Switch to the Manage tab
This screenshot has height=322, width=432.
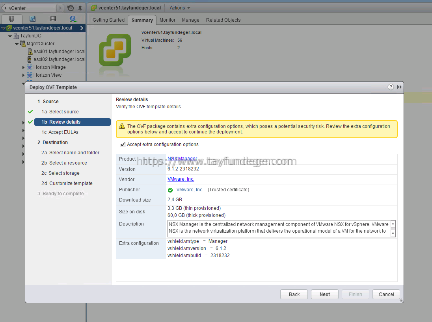click(x=190, y=20)
